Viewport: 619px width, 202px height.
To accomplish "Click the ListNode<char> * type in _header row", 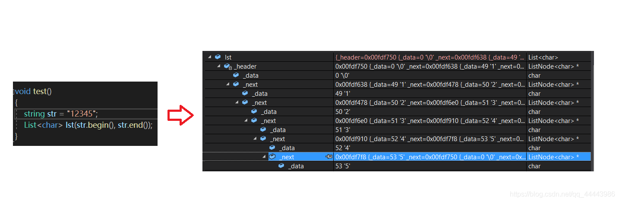I will click(x=553, y=66).
